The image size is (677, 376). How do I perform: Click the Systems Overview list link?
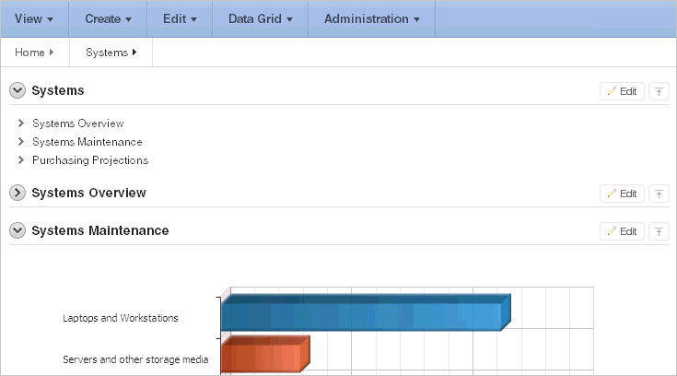77,123
